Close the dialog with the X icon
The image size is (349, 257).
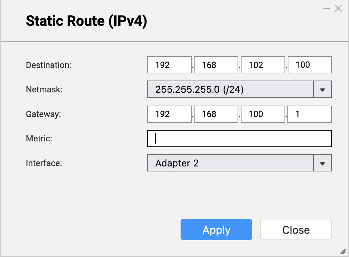(x=338, y=9)
